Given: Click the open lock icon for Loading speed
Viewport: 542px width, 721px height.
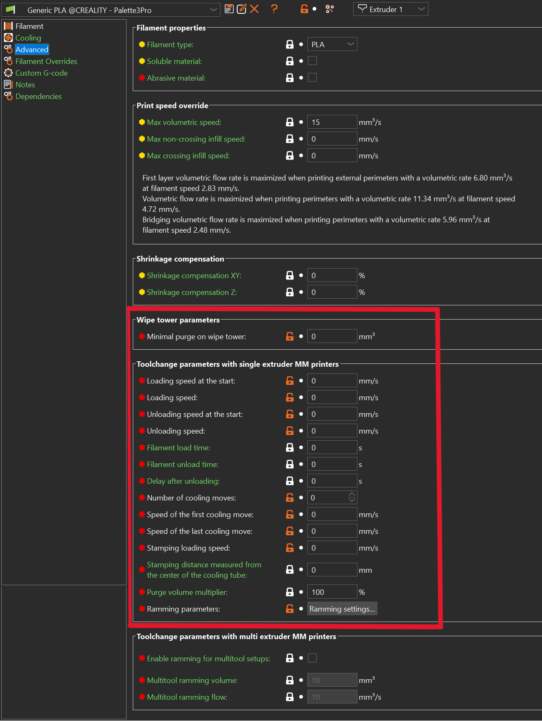Looking at the screenshot, I should point(289,397).
